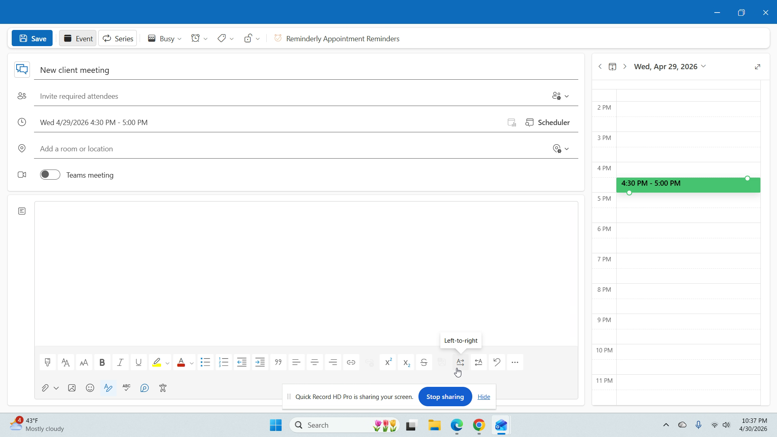This screenshot has width=777, height=437.
Task: Open the categorize tag dropdown
Action: [x=225, y=38]
